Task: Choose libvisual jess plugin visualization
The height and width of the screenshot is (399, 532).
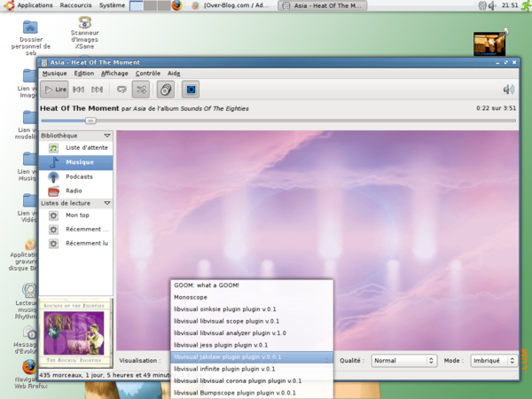Action: (x=252, y=345)
